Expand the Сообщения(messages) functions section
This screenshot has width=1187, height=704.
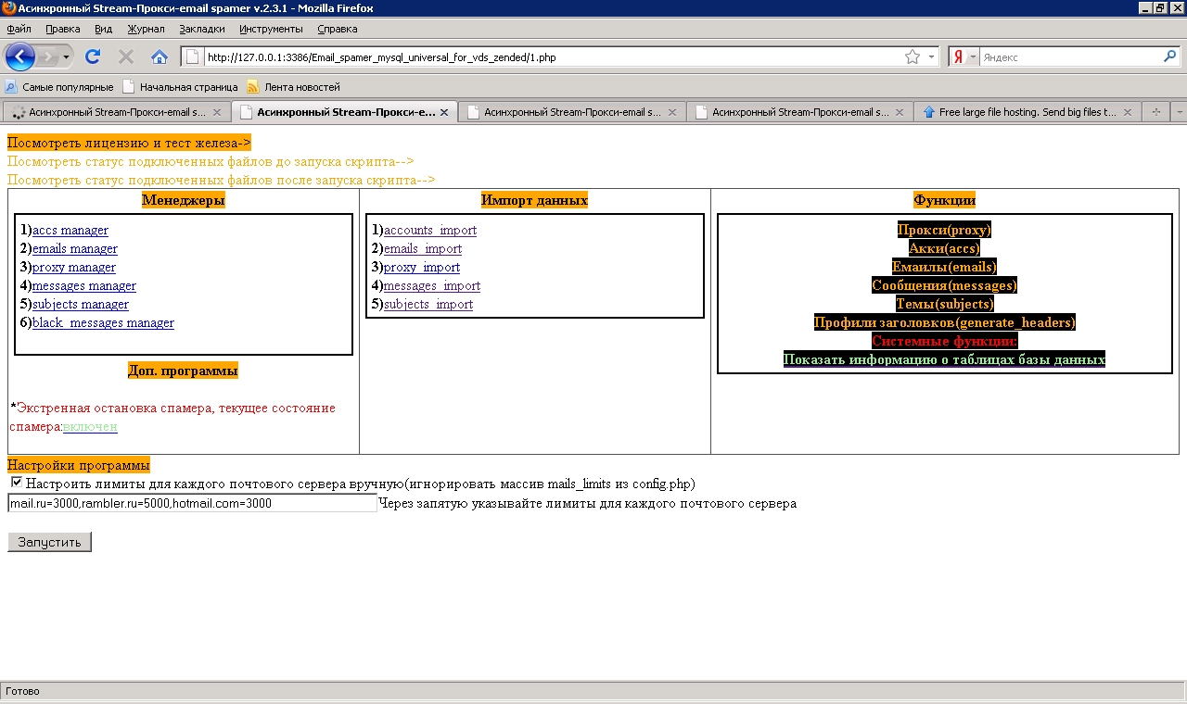(x=944, y=285)
